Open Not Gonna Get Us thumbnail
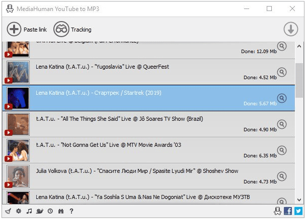The width and height of the screenshot is (306, 220). [x=18, y=150]
